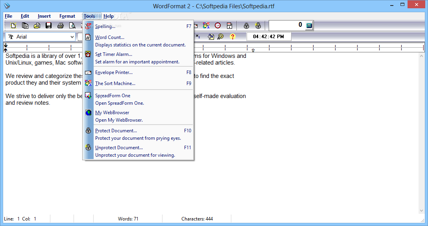Click the Unprotect Document padlock menu icon
The height and width of the screenshot is (226, 428).
pyautogui.click(x=88, y=148)
